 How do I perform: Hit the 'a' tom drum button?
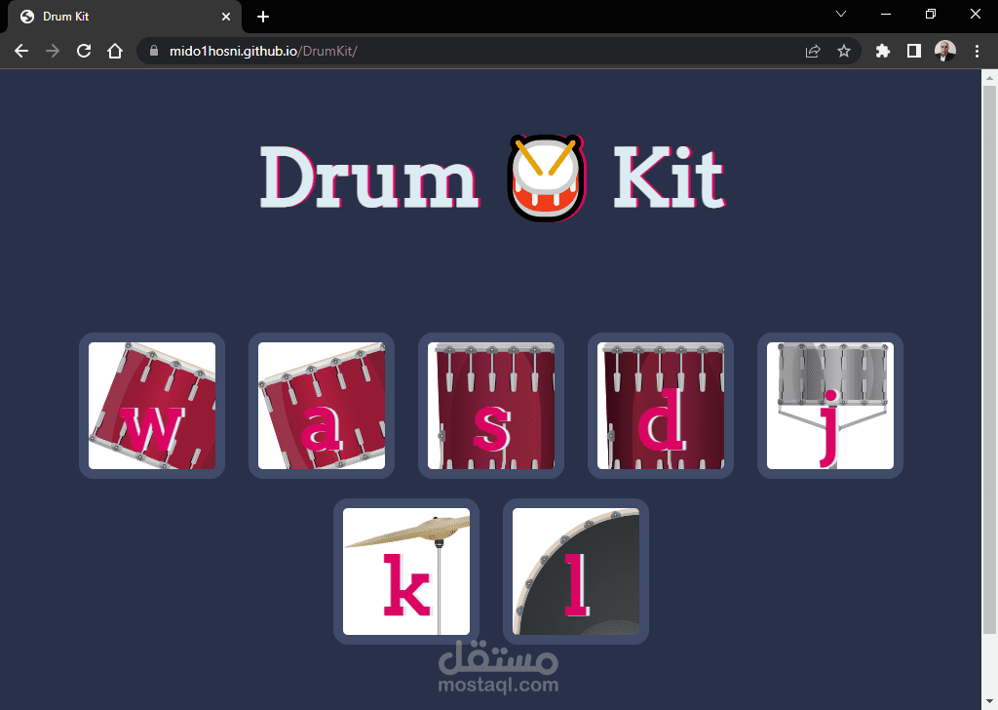coord(322,406)
